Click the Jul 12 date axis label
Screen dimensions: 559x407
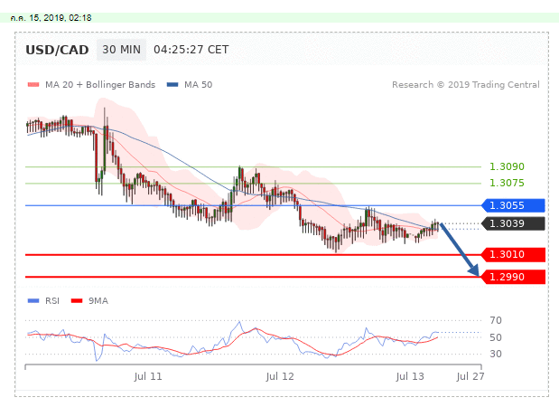[280, 376]
